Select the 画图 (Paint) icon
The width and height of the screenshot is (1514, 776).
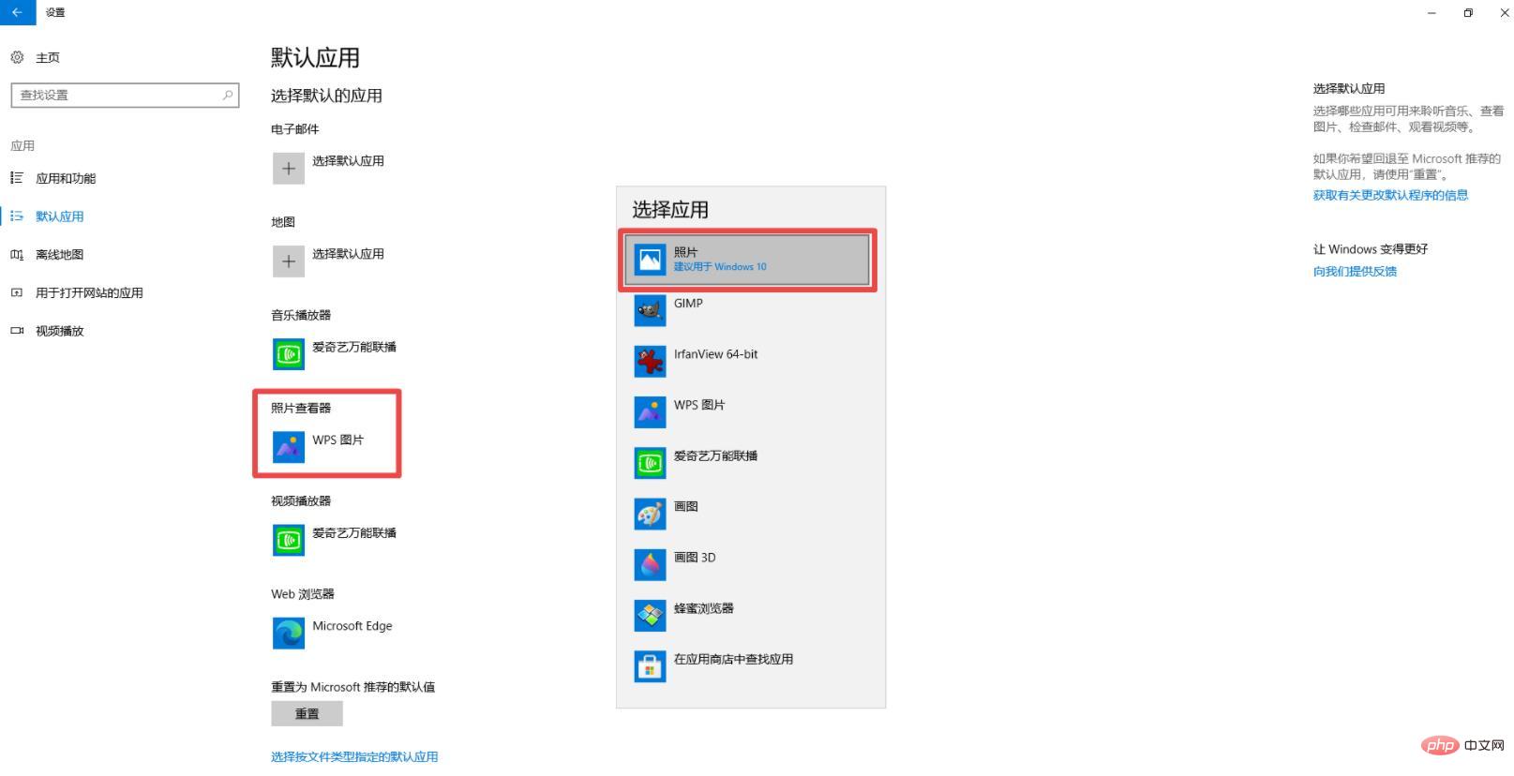click(x=651, y=514)
